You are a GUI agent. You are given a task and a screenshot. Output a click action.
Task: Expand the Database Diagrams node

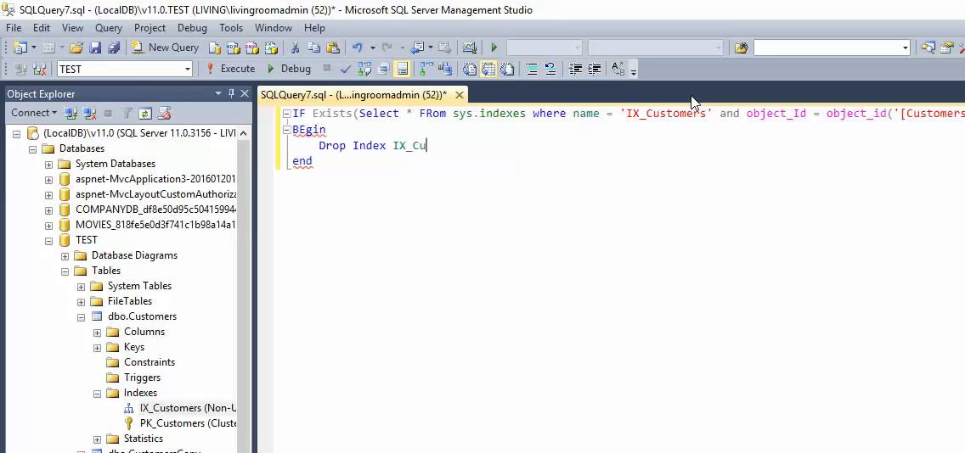click(65, 255)
